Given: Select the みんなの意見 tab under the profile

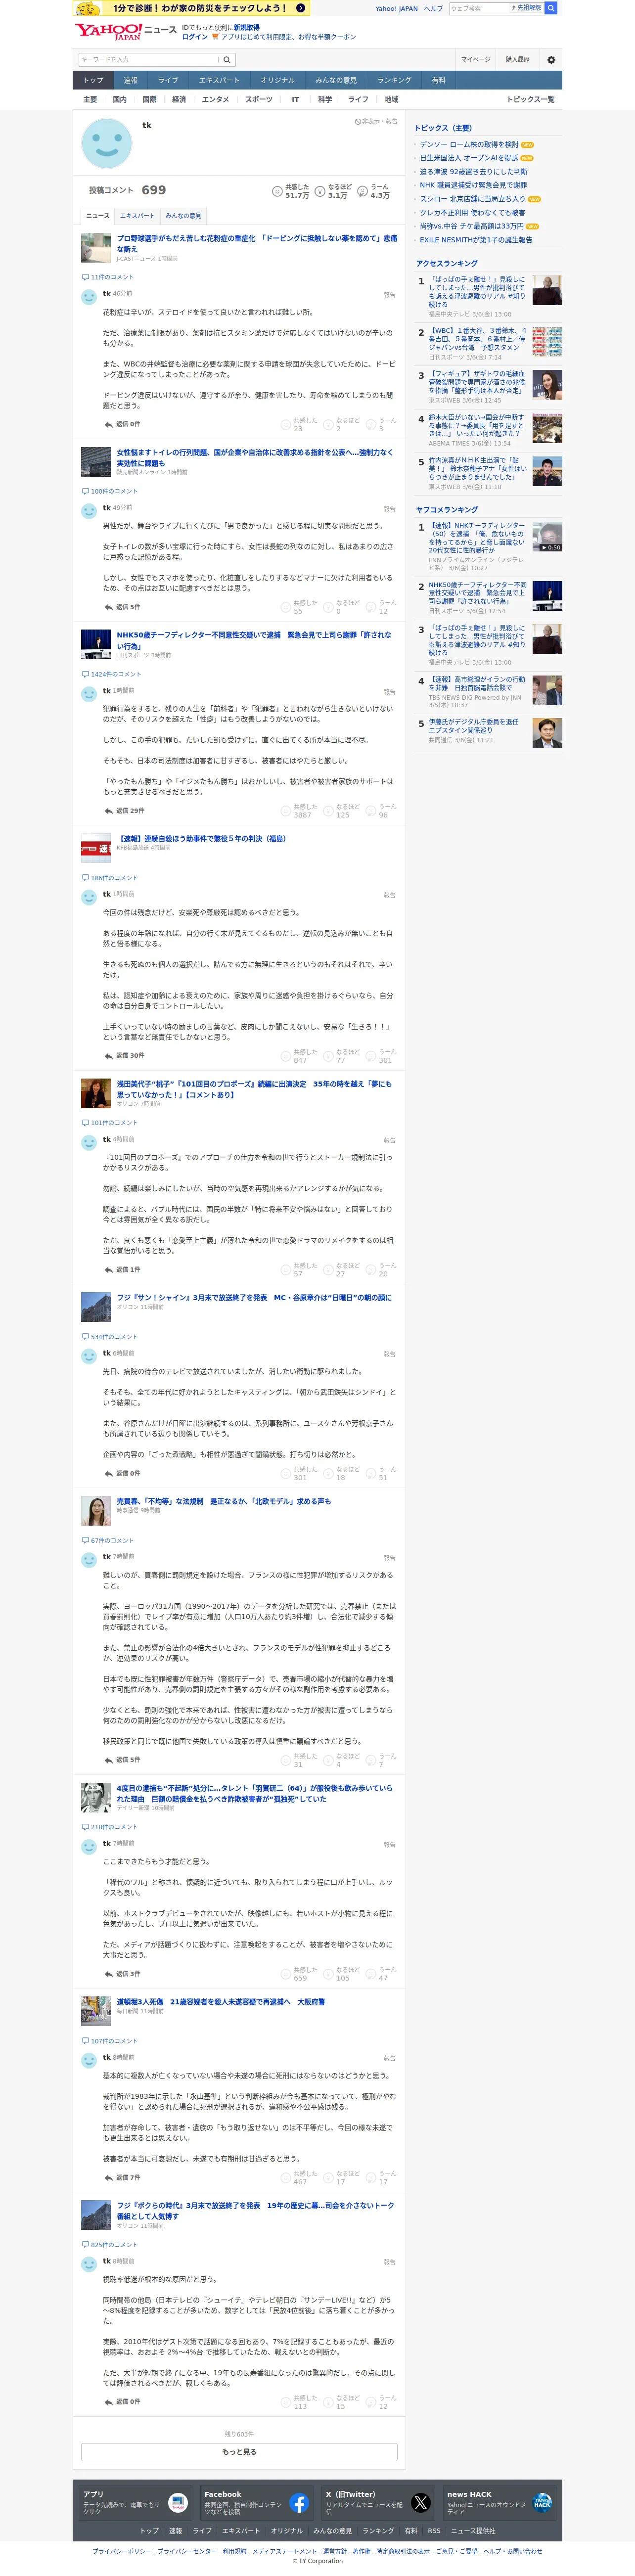Looking at the screenshot, I should tap(183, 216).
